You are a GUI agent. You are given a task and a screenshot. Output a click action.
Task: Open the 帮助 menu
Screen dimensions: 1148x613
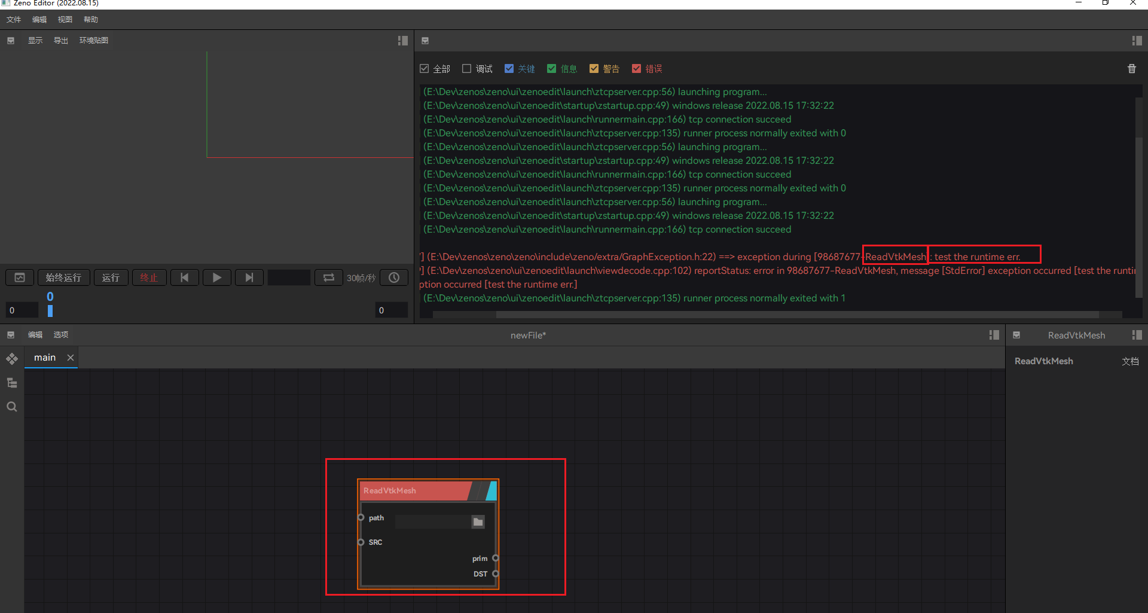click(91, 20)
